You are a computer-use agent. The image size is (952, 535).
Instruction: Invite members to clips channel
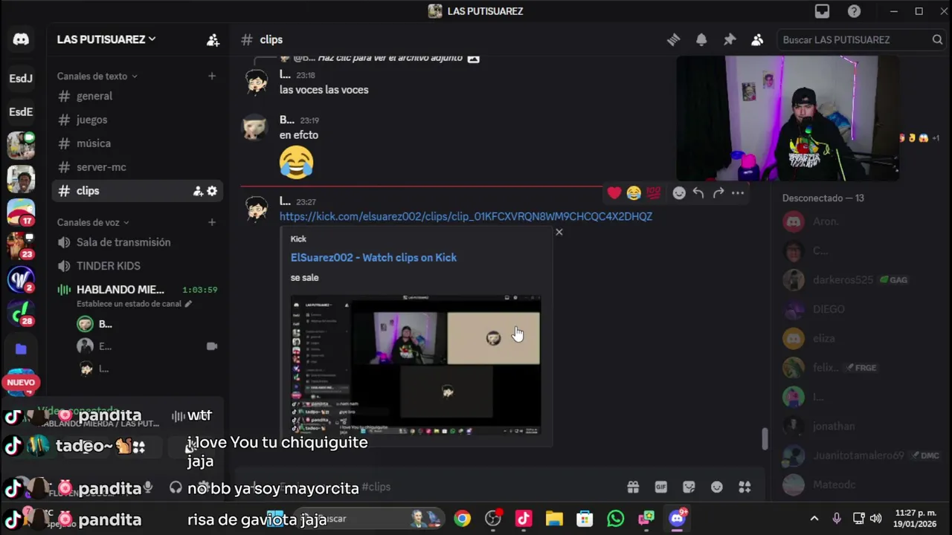click(x=198, y=191)
